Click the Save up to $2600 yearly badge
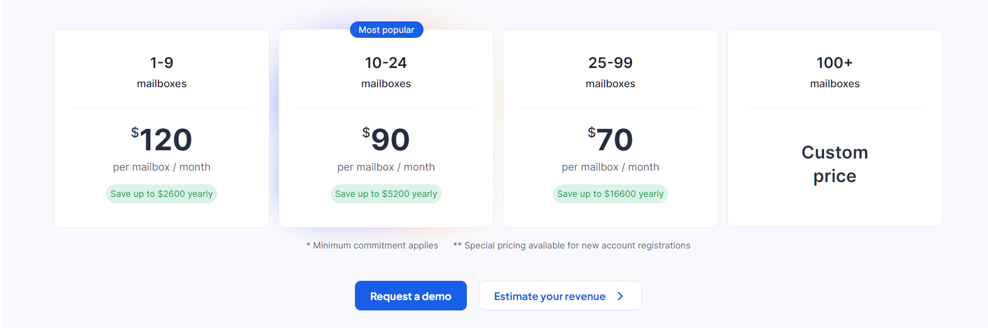This screenshot has width=988, height=328. click(x=161, y=194)
